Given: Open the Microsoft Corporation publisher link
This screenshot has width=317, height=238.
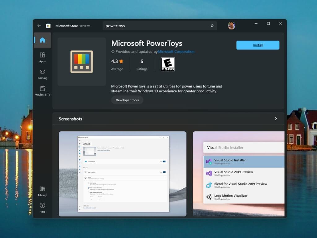Looking at the screenshot, I should (176, 52).
